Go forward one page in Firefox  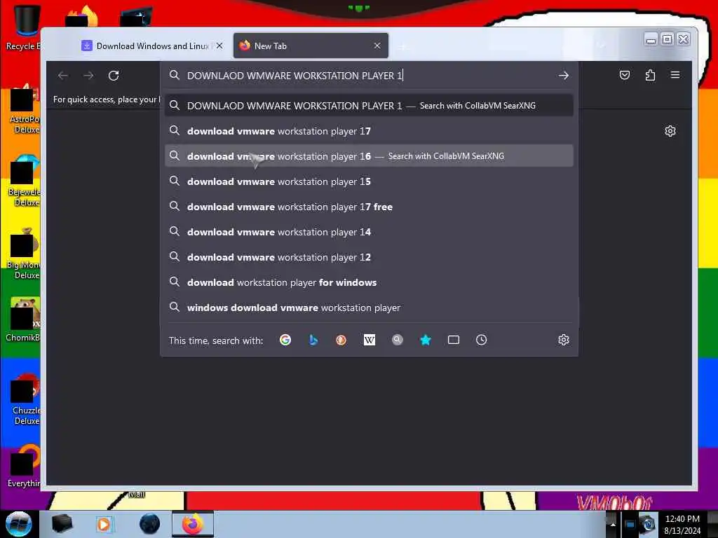[88, 76]
